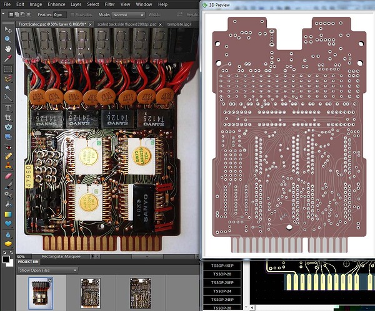The image size is (375, 311).
Task: Close the Front Scaled.psd tab
Action: pos(90,24)
